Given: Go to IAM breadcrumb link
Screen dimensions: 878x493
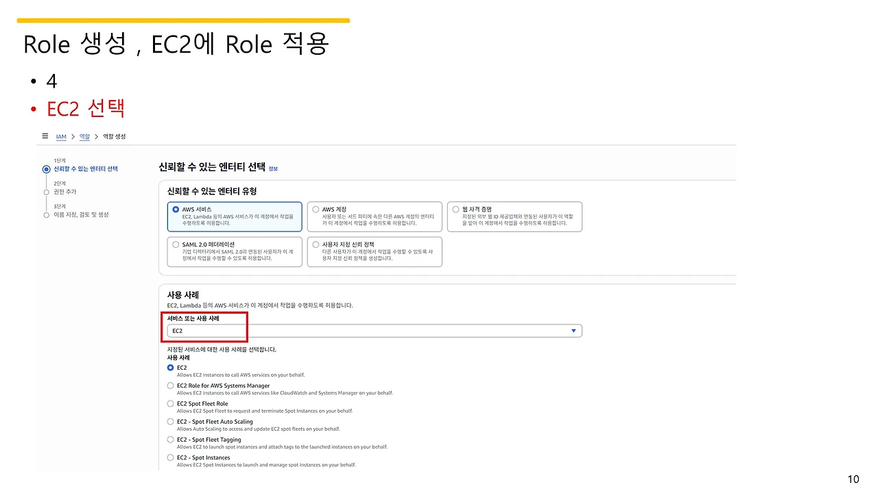Looking at the screenshot, I should pyautogui.click(x=61, y=137).
